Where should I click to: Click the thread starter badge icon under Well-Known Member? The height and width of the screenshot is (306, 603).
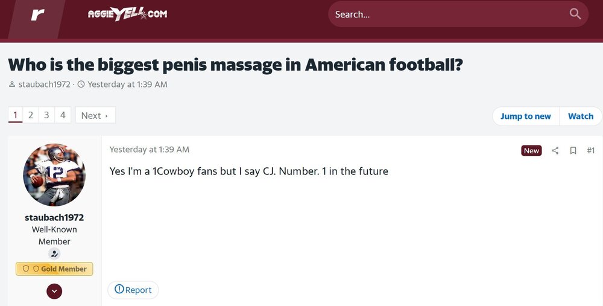coord(54,254)
